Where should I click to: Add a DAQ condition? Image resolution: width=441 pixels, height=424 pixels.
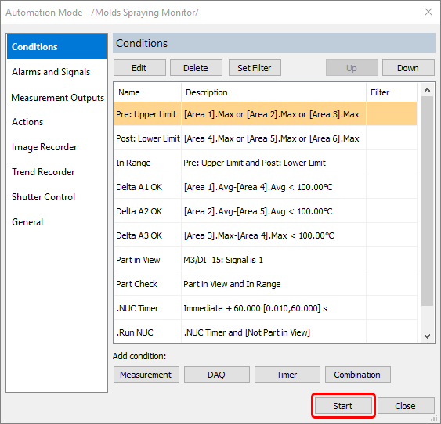216,374
